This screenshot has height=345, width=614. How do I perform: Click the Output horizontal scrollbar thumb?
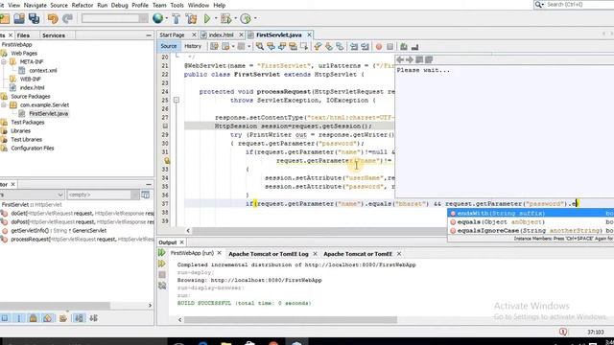pos(291,319)
